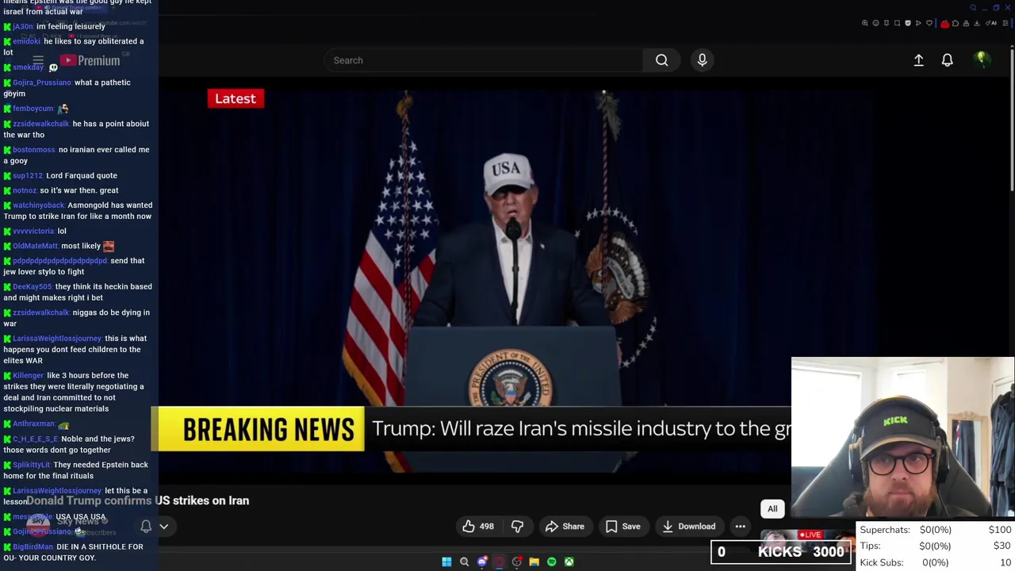Image resolution: width=1015 pixels, height=571 pixels.
Task: Open the browser easy setup sliders icon
Action: pos(1005,23)
